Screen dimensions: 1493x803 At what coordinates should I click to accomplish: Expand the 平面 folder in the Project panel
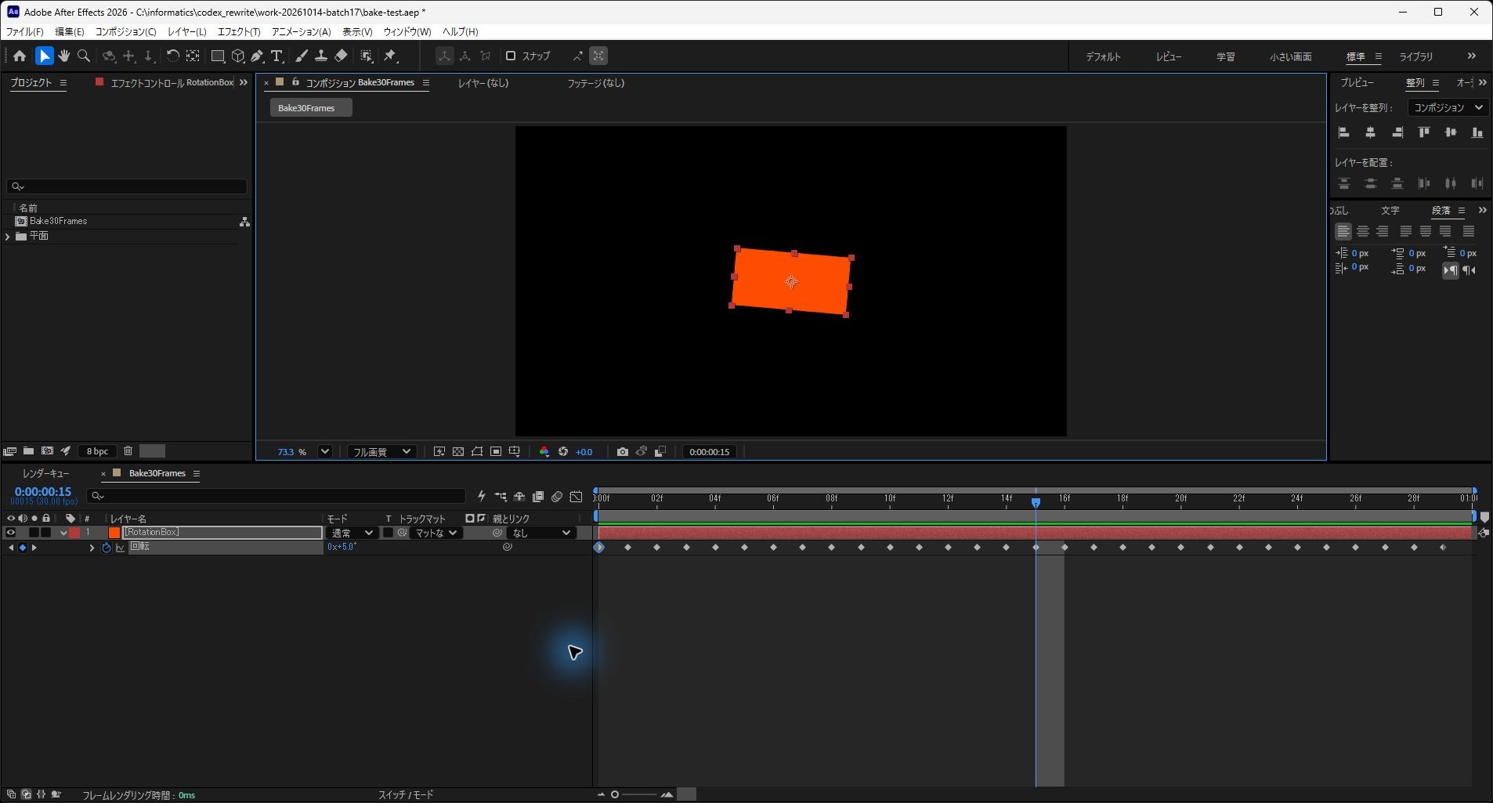pos(8,236)
